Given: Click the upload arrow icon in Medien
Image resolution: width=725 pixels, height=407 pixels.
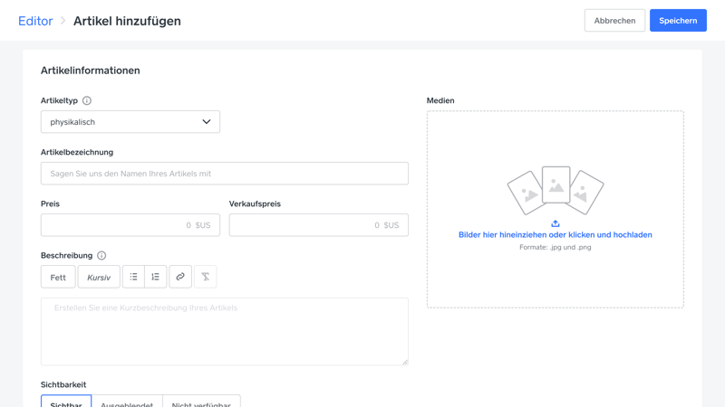Looking at the screenshot, I should click(x=556, y=223).
